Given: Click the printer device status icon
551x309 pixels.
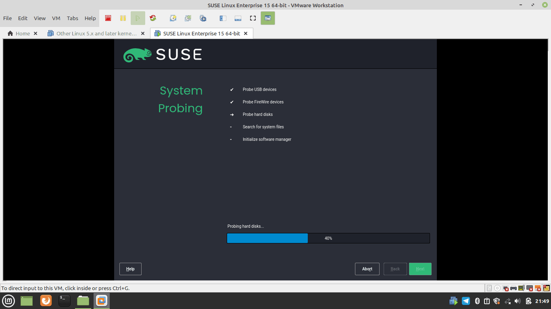Looking at the screenshot, I should (513, 288).
